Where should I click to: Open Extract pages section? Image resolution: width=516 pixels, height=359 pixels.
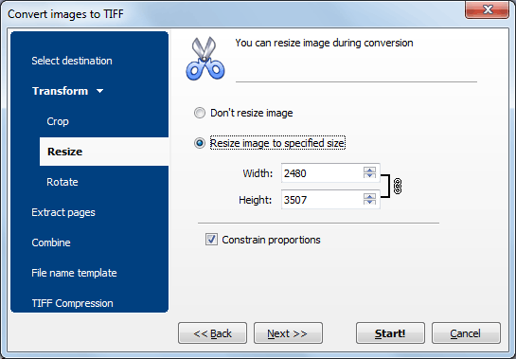coord(63,212)
